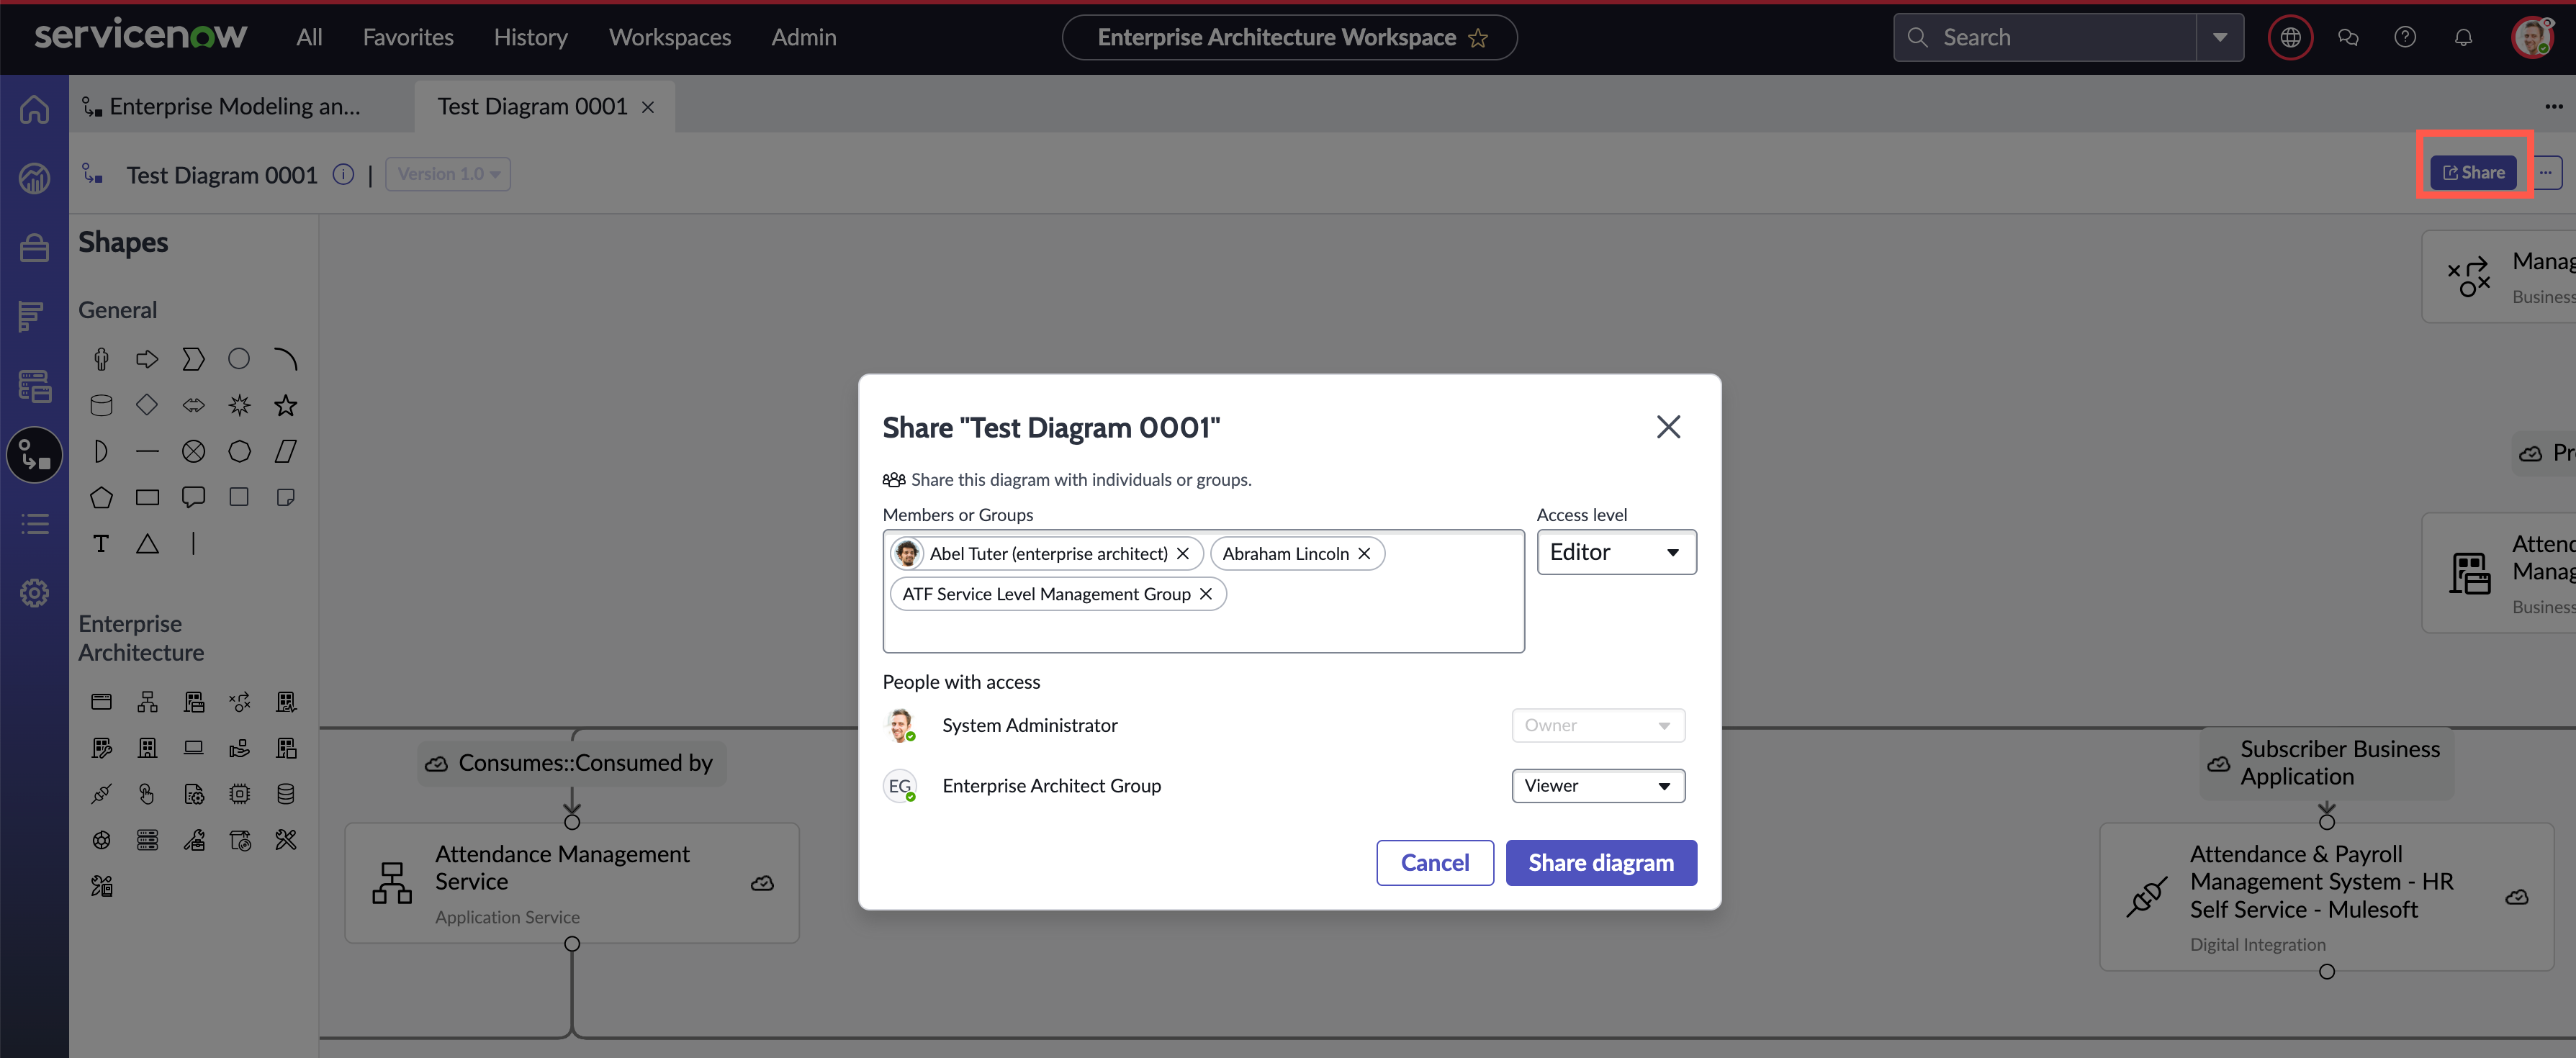Pick the sticky note shape
The height and width of the screenshot is (1058, 2576).
point(286,497)
